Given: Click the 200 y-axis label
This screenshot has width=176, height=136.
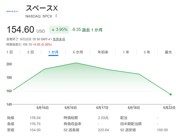Looking at the screenshot, I should click(9, 64).
